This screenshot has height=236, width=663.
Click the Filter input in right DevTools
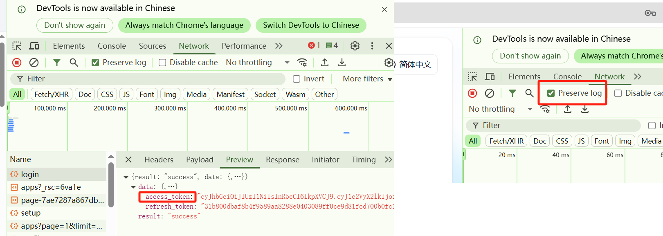pos(553,126)
